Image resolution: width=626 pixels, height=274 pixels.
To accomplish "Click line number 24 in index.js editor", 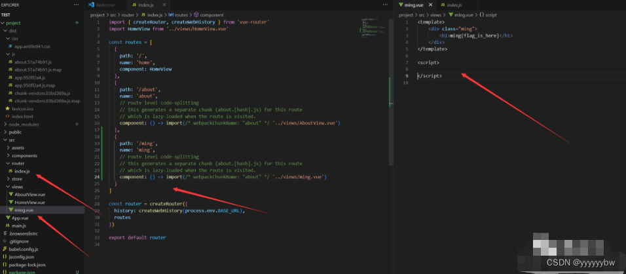I will coord(97,176).
